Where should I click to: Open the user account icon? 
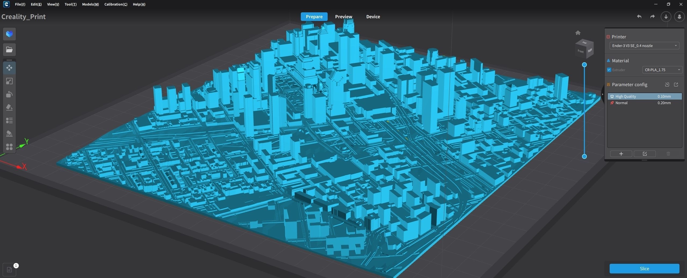coord(679,17)
